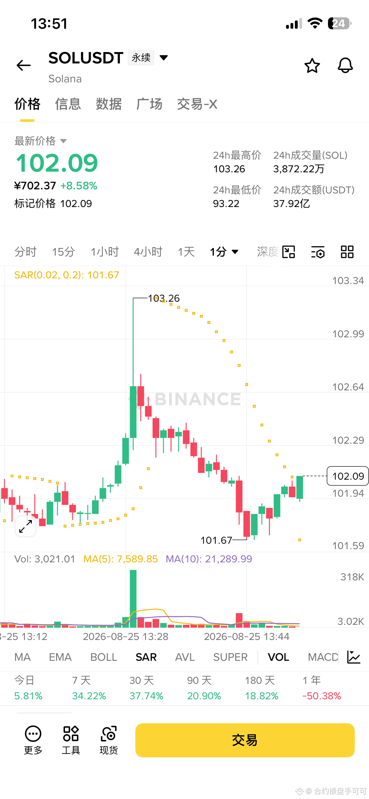Screen dimensions: 369x799
Task: Tap the yellow 交易 trade button
Action: [245, 740]
